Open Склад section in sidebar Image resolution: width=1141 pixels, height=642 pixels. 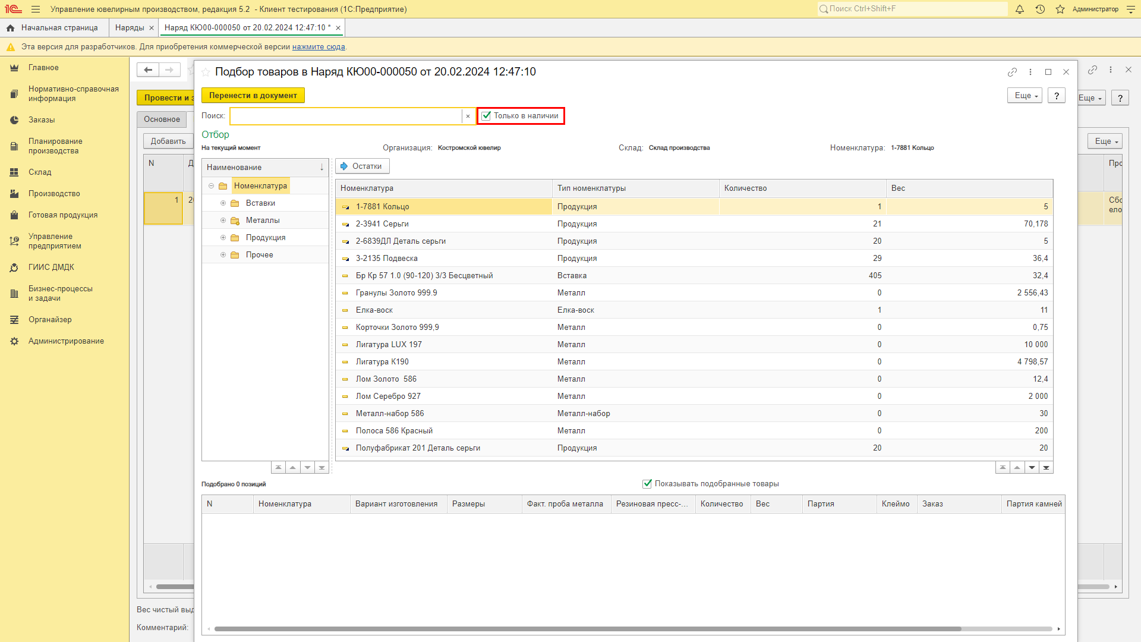[x=40, y=172]
